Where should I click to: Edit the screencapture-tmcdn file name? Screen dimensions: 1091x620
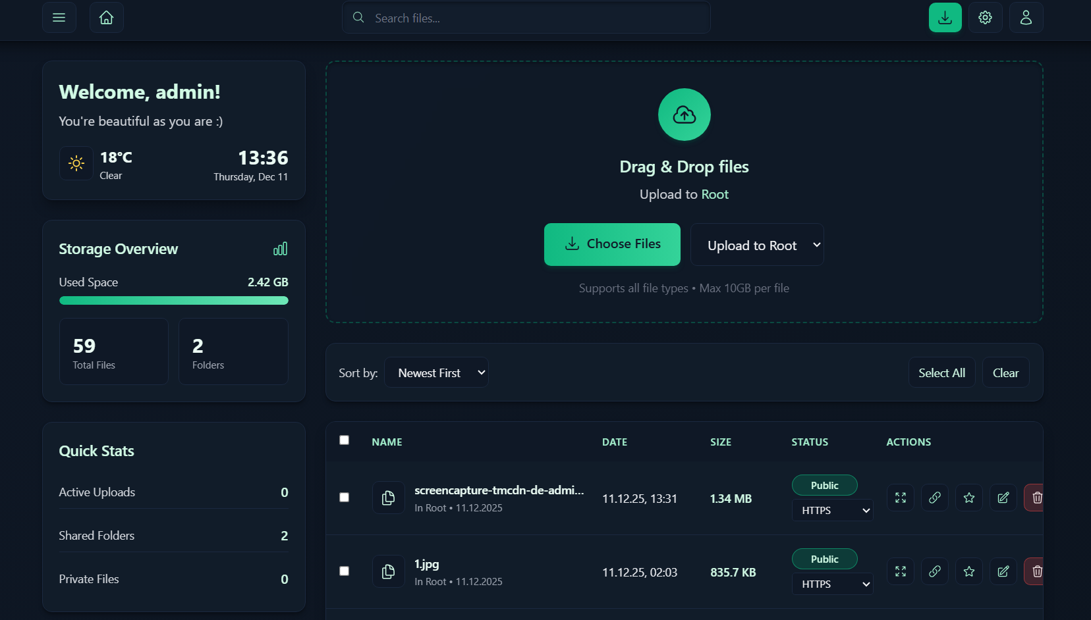[x=1003, y=498]
